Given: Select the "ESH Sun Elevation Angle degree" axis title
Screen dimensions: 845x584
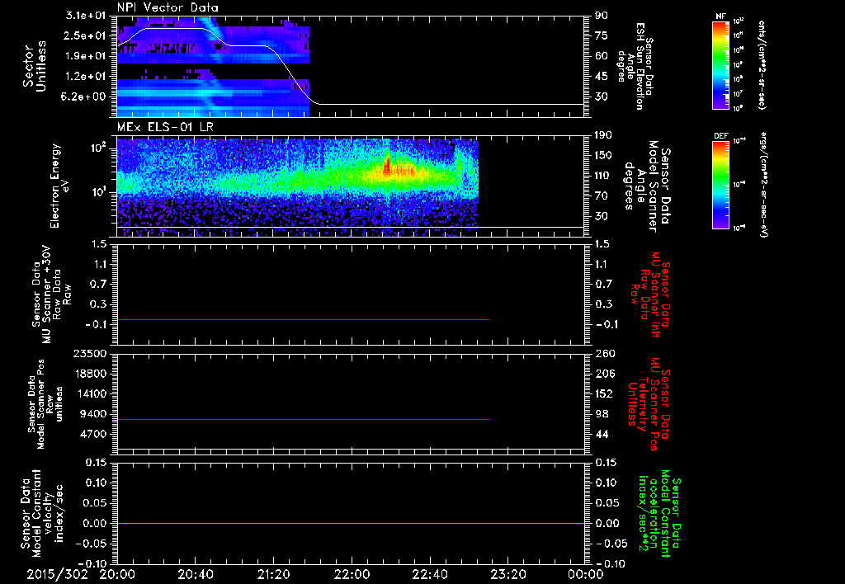Looking at the screenshot, I should (x=635, y=66).
